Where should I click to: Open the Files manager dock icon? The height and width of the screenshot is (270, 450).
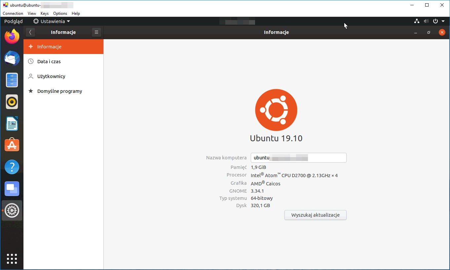pyautogui.click(x=12, y=80)
